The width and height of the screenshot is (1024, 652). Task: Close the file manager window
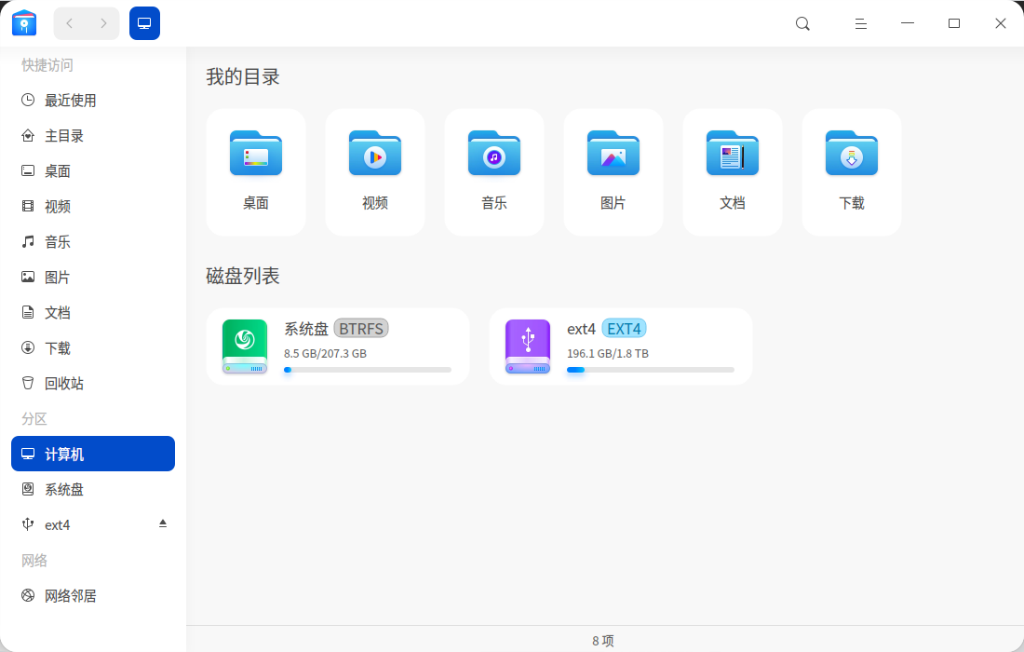pos(1001,23)
